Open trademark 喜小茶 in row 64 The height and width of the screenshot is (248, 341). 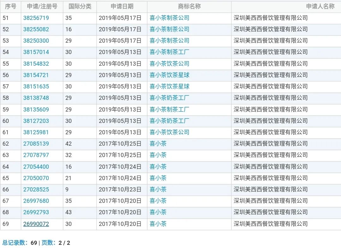tap(158, 167)
